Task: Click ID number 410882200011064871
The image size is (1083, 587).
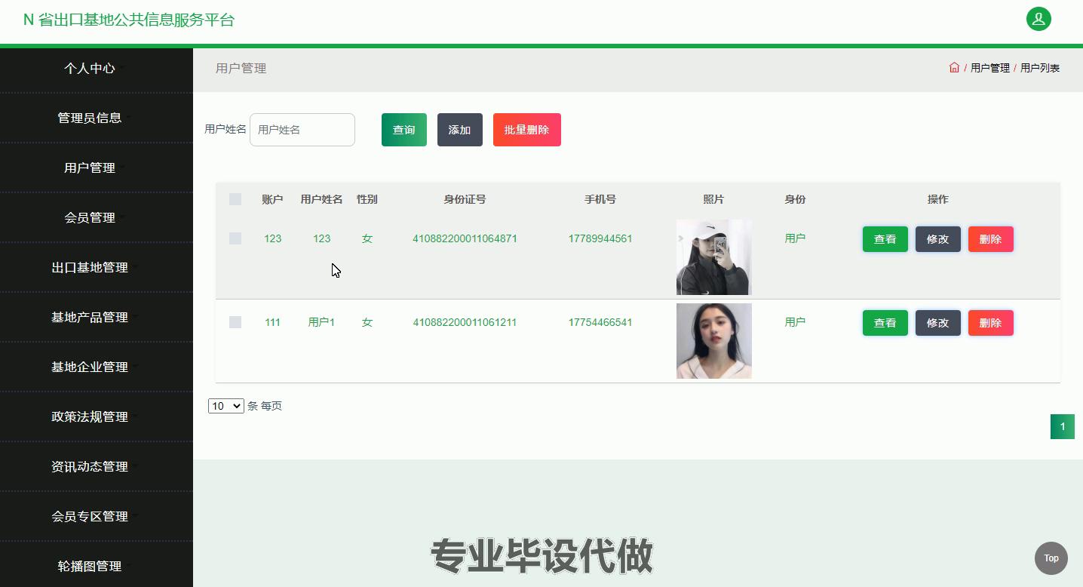Action: 465,238
